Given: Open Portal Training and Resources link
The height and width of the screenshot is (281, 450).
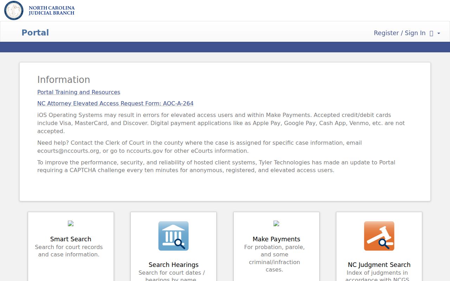Looking at the screenshot, I should point(79,92).
